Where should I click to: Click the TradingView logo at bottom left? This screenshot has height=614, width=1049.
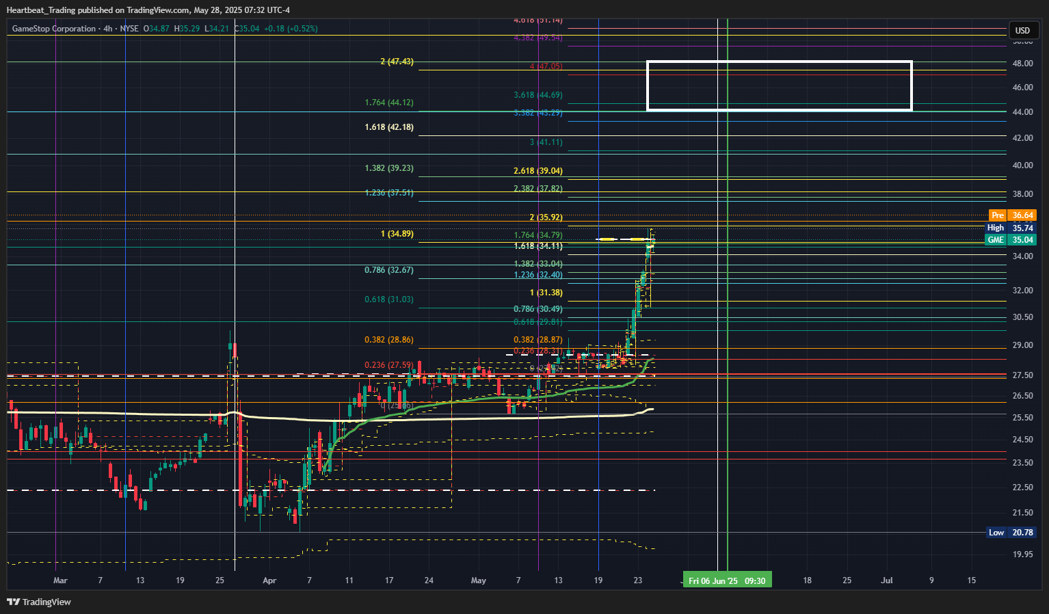(39, 602)
